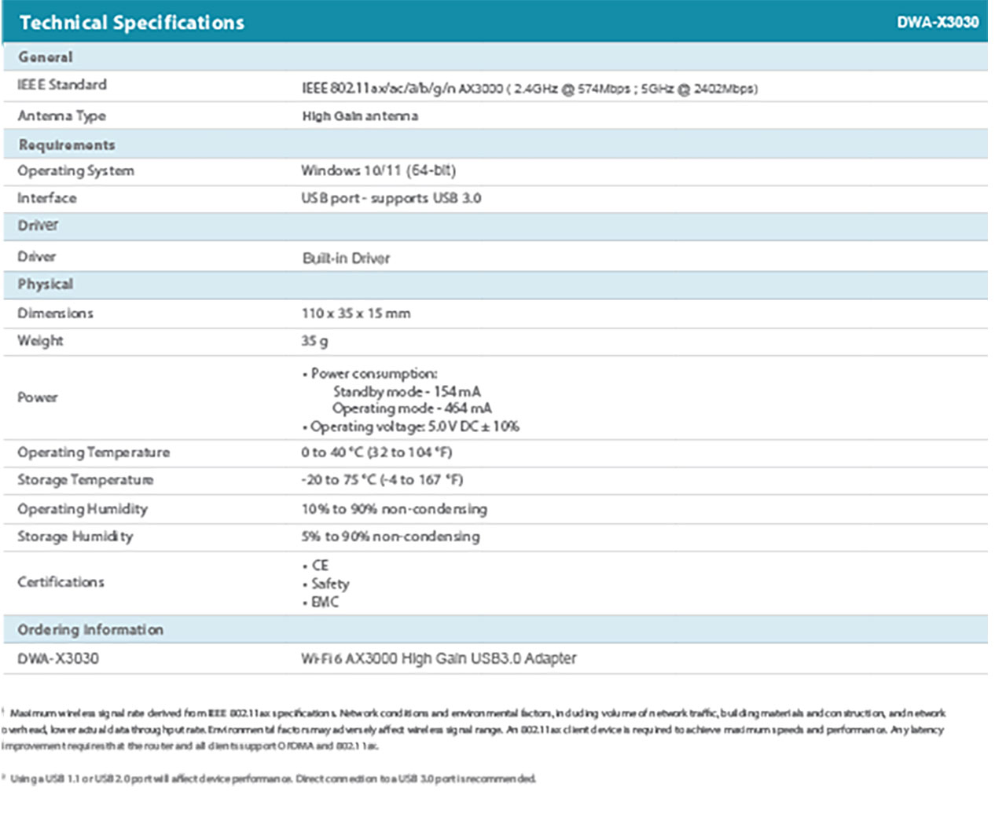Click the Maximum wireless signal rate footnote
The width and height of the screenshot is (1006, 817).
point(473,730)
